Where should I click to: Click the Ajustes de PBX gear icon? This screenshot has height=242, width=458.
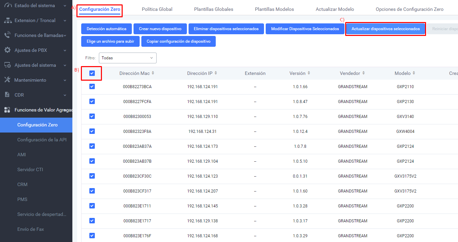(7, 50)
